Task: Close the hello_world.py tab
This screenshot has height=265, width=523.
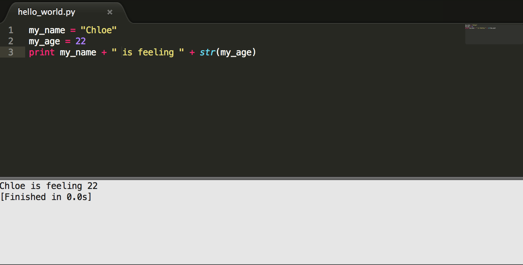Action: pyautogui.click(x=109, y=12)
